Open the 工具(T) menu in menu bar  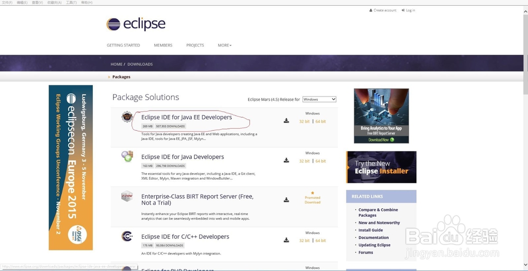pyautogui.click(x=71, y=3)
